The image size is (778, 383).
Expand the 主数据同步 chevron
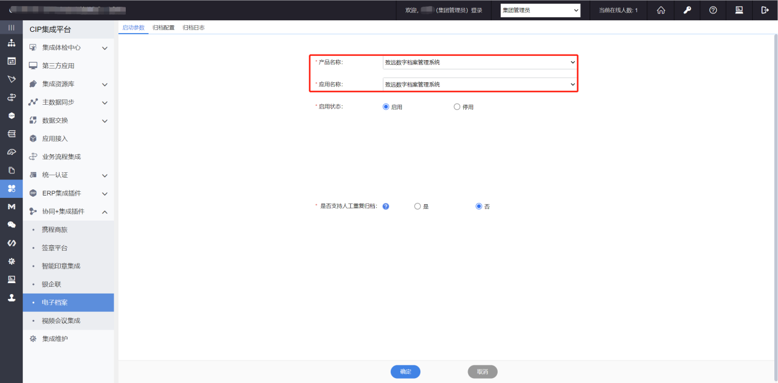(x=105, y=102)
